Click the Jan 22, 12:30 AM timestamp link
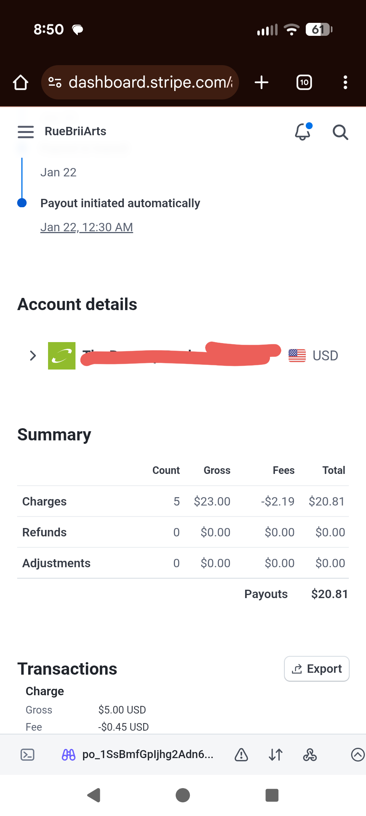Screen dimensions: 366x816 [x=87, y=227]
